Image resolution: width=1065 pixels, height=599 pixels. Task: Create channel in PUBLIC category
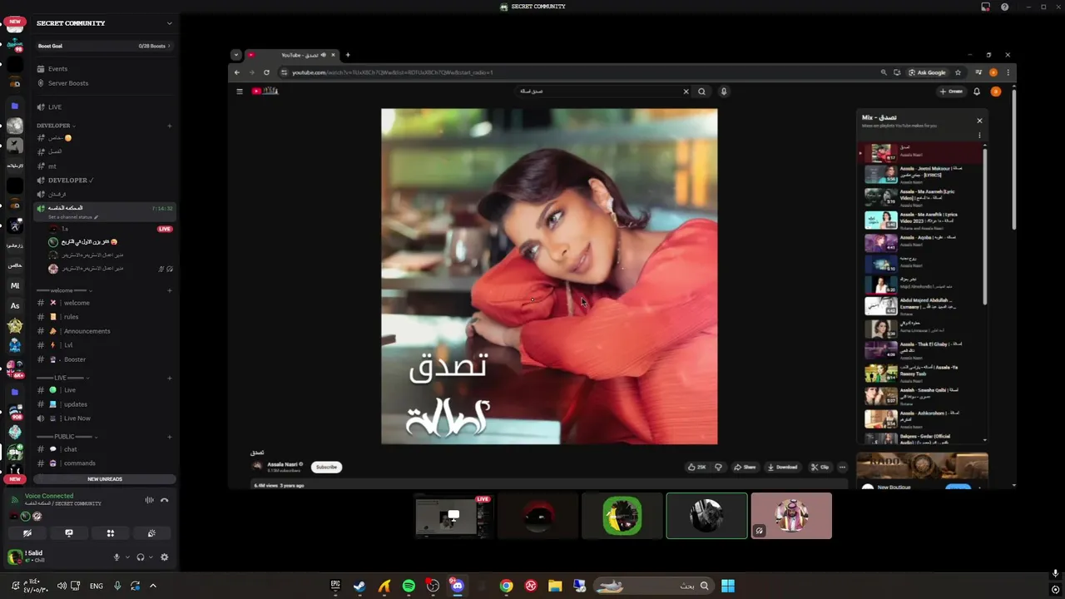point(170,437)
